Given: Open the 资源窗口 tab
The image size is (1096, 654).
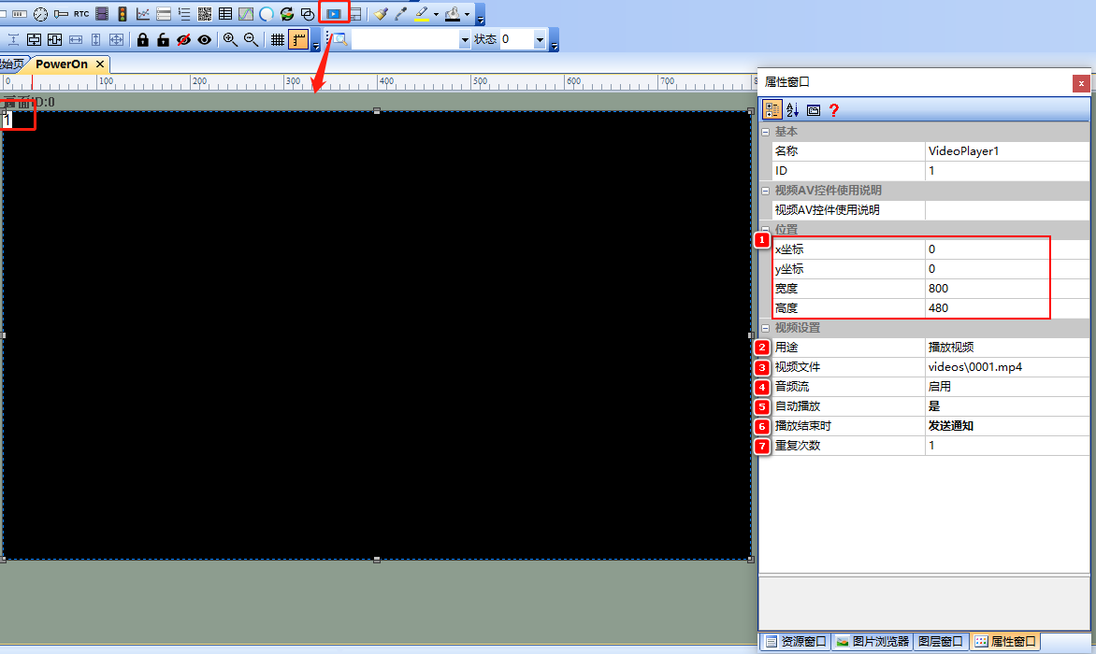Looking at the screenshot, I should (x=795, y=642).
